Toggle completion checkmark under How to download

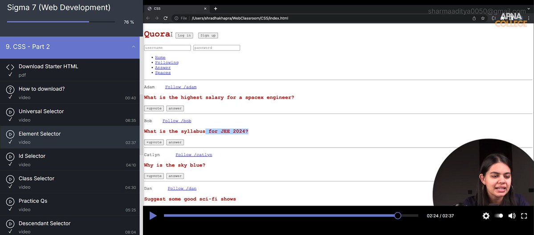tap(10, 97)
